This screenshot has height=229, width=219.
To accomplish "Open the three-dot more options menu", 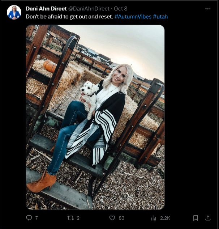I will [208, 9].
